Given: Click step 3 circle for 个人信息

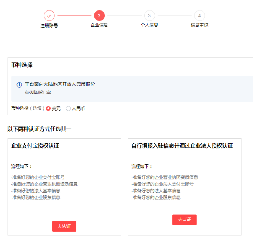Looking at the screenshot, I should (x=150, y=16).
